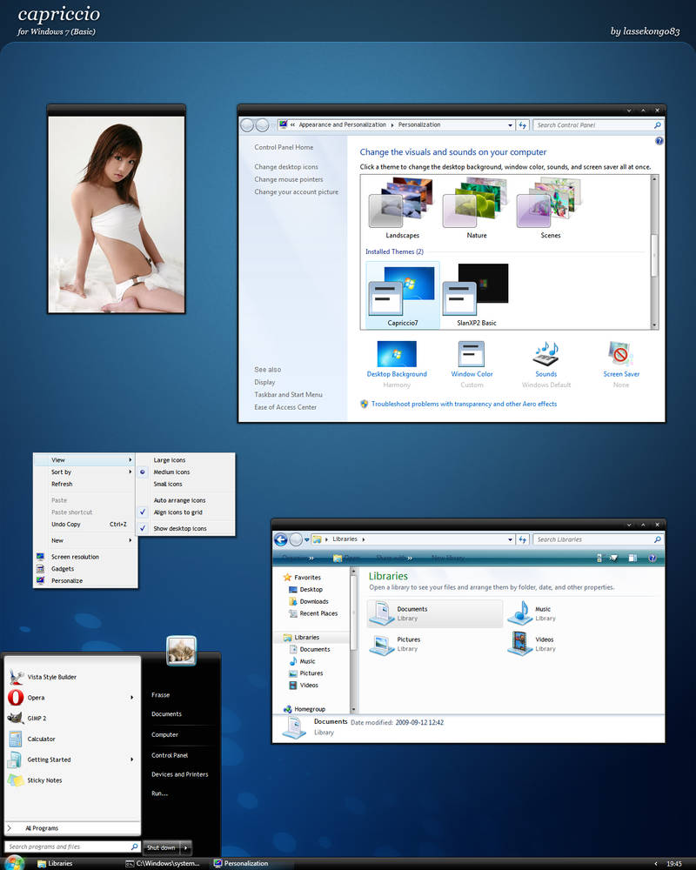696x870 pixels.
Task: Open the Videos library icon
Action: [520, 643]
